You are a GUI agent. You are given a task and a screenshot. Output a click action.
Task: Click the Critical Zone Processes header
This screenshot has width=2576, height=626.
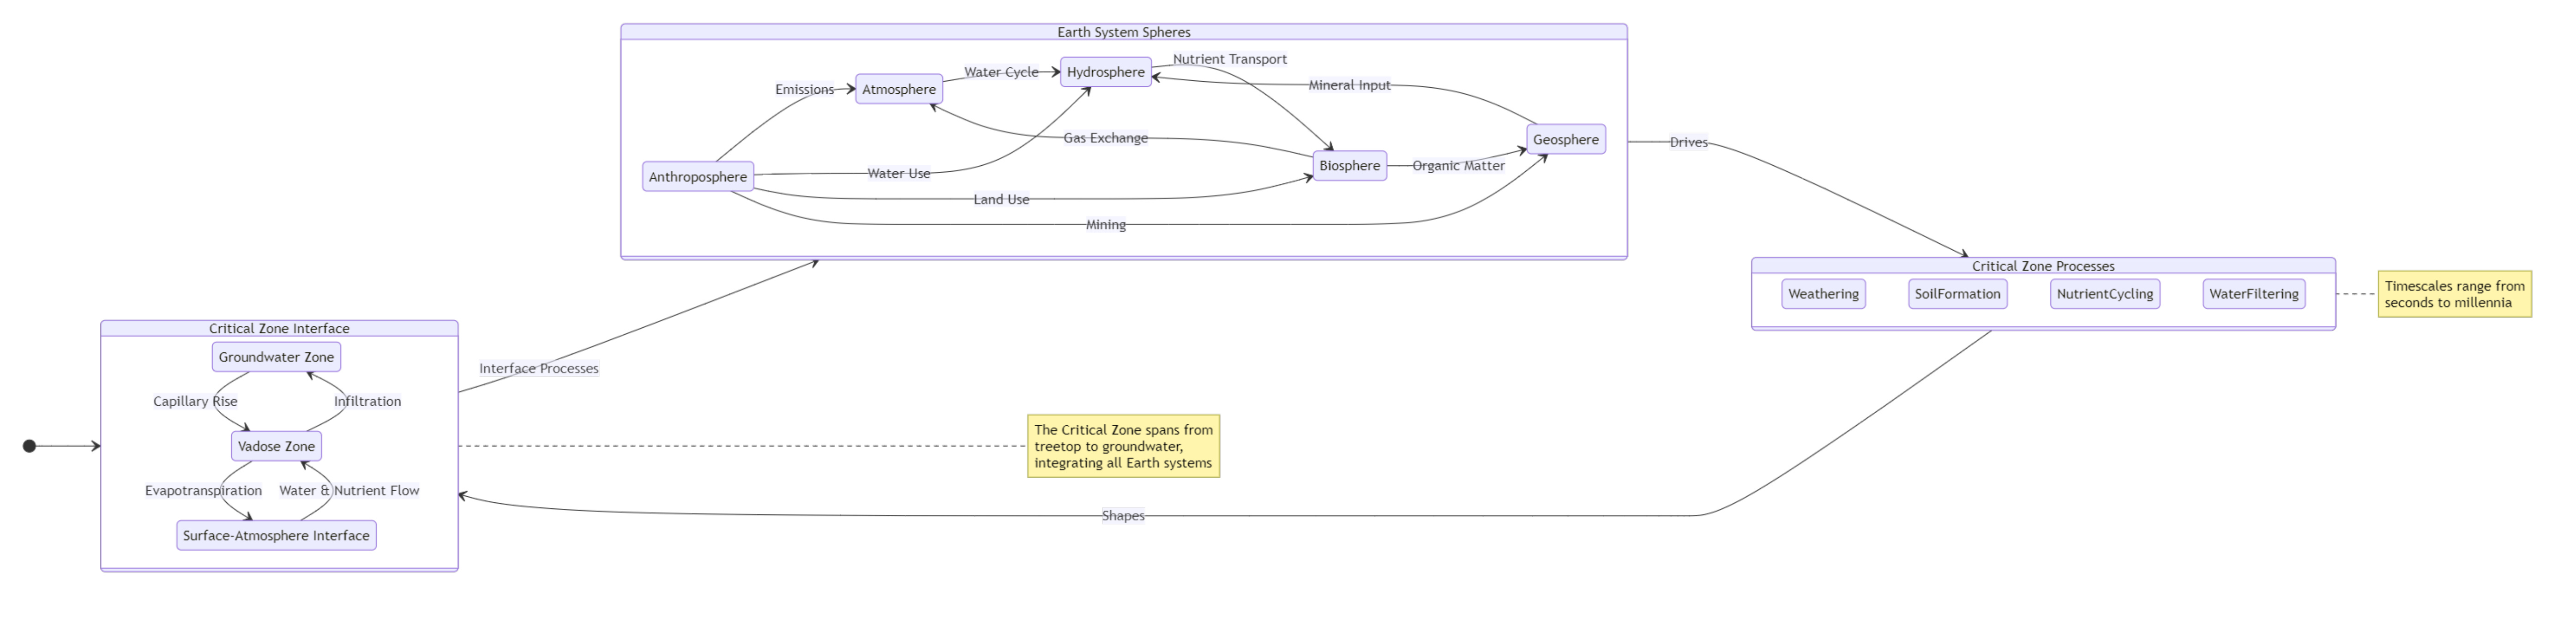2042,266
